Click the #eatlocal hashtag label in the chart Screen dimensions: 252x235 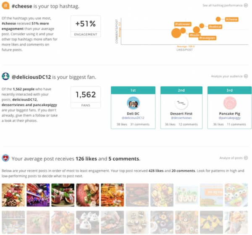[x=215, y=27]
